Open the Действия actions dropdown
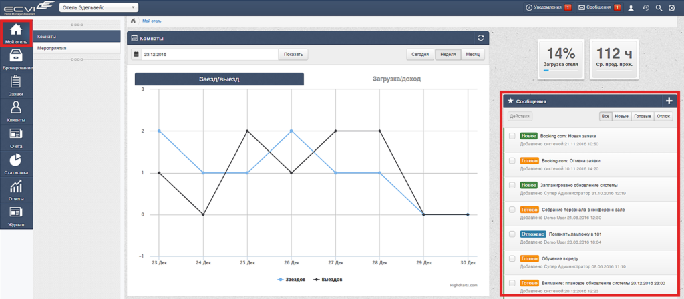The height and width of the screenshot is (299, 684). tap(520, 116)
